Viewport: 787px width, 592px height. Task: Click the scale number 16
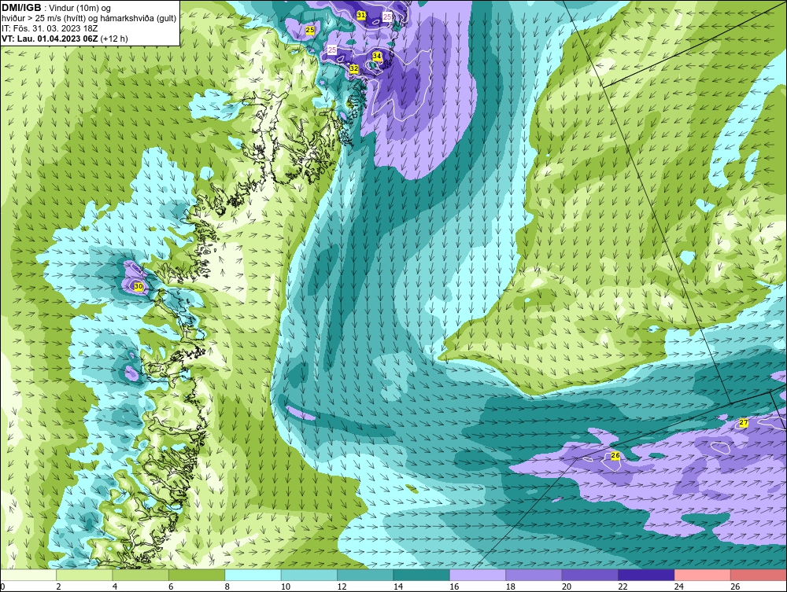click(454, 586)
